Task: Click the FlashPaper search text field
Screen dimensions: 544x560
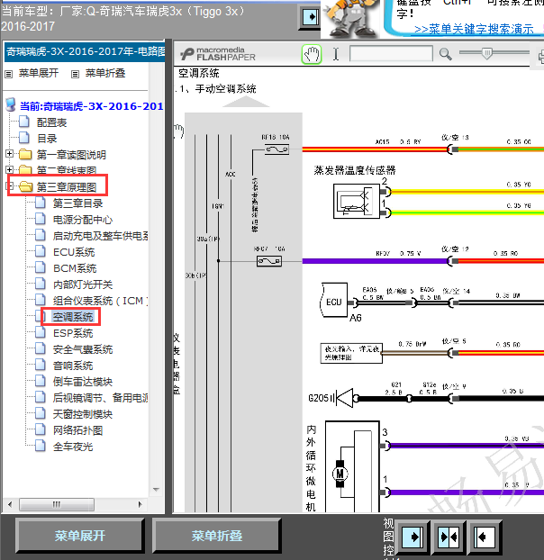Action: click(391, 54)
